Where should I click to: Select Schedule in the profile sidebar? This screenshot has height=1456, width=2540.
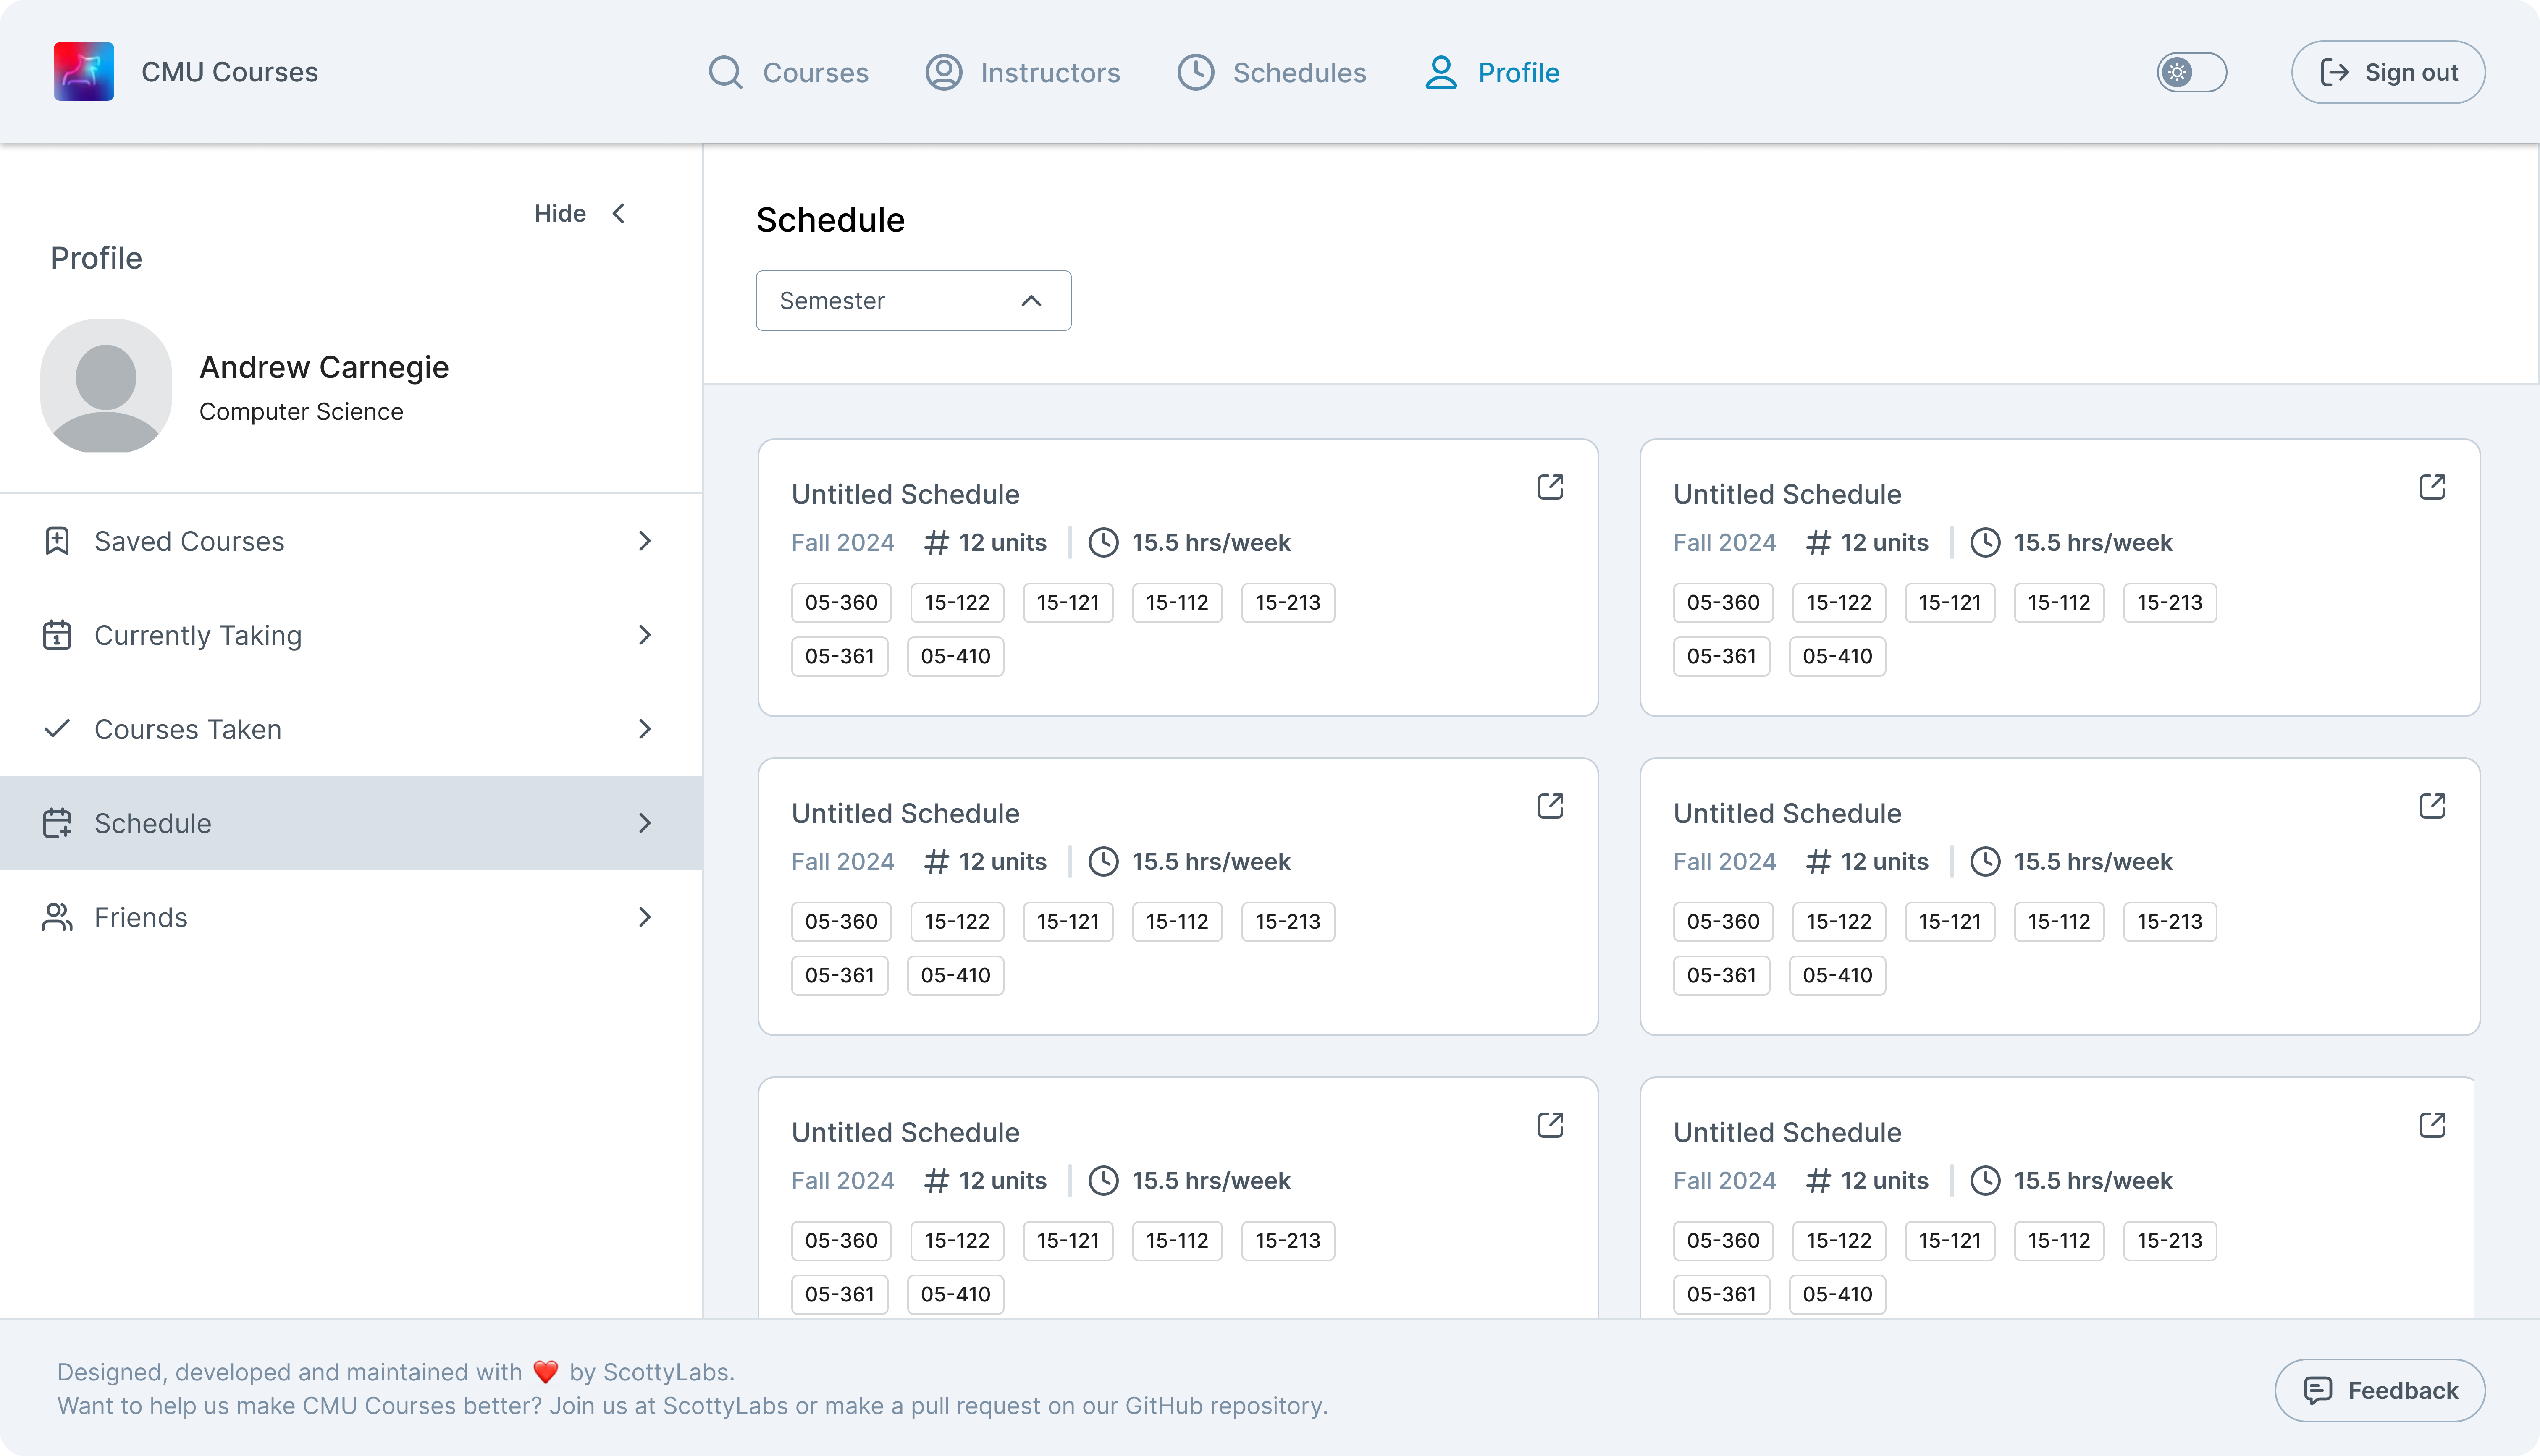tap(350, 823)
